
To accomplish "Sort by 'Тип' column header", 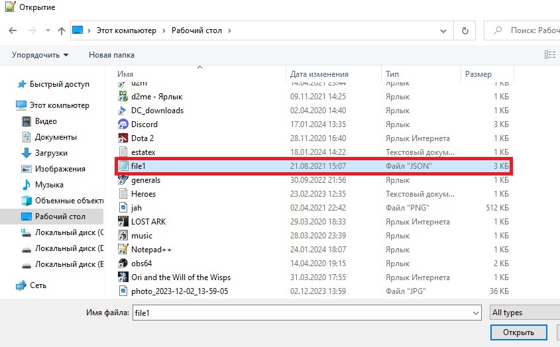I will pos(392,74).
